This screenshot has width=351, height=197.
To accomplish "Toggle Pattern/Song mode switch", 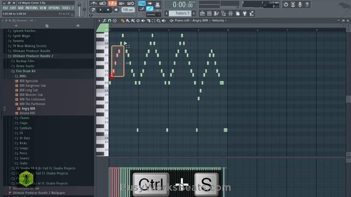I will coord(93,10).
